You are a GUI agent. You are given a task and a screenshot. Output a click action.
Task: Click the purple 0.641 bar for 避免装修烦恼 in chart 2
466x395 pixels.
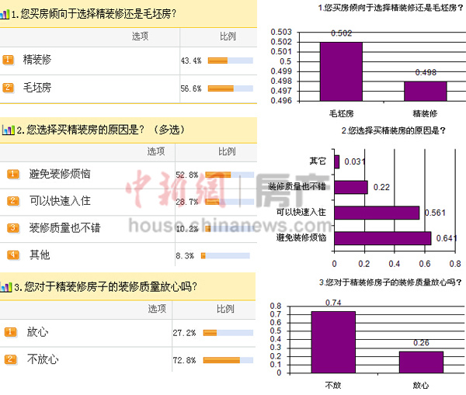383,238
